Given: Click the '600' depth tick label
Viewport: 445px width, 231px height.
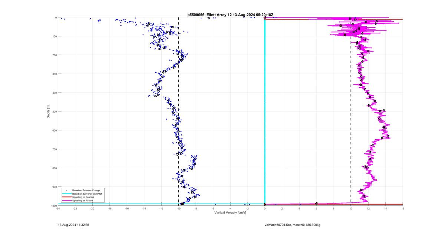Looking at the screenshot, I should [x=54, y=130].
